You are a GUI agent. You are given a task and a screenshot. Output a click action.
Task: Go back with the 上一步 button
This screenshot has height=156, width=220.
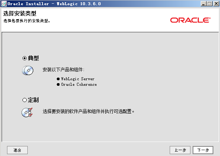[x=180, y=150]
